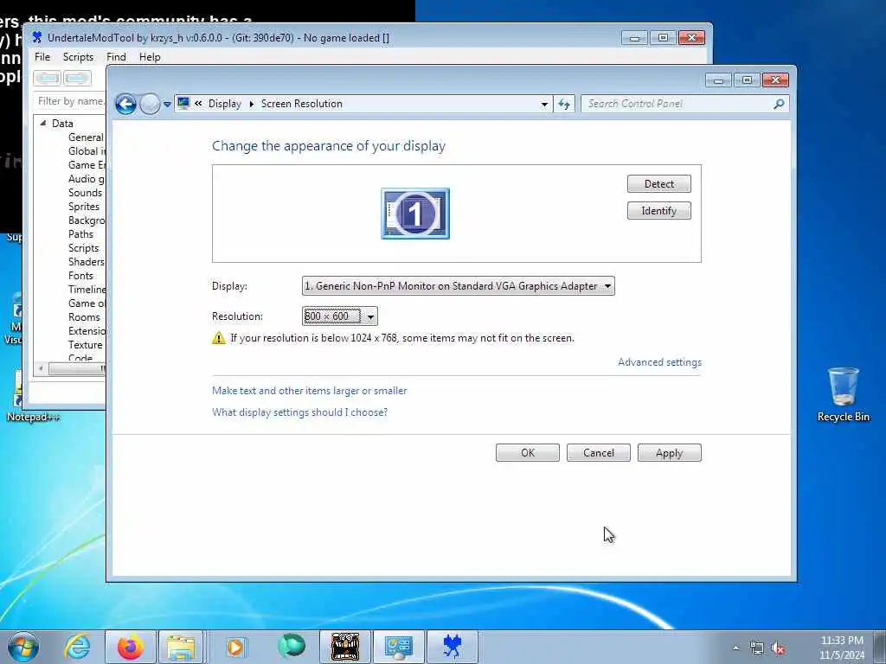Launch Internet Explorer from taskbar
This screenshot has width=886, height=664.
point(77,647)
